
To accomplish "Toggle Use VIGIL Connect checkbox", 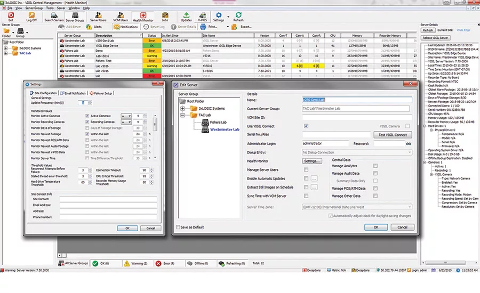I will (306, 126).
